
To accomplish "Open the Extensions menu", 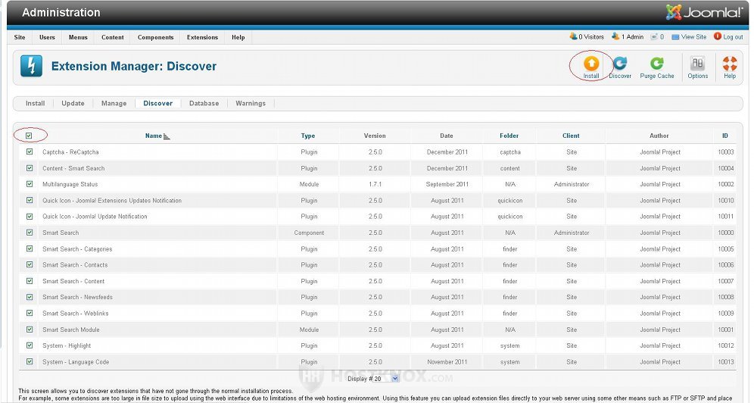I will tap(202, 37).
